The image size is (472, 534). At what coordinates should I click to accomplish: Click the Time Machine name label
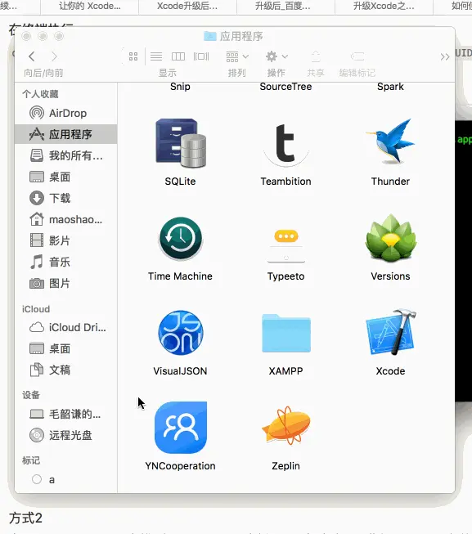coord(180,276)
